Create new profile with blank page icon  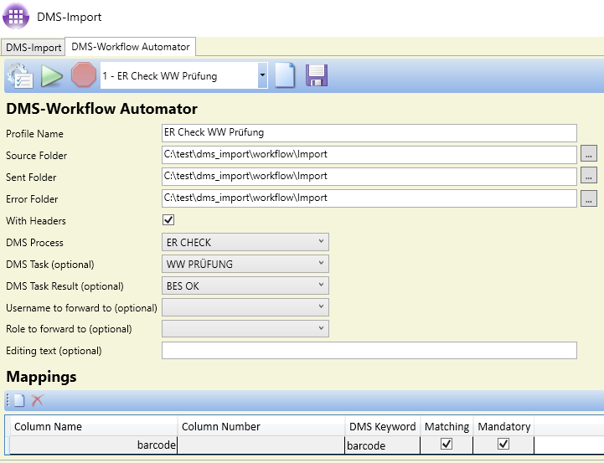pos(286,75)
